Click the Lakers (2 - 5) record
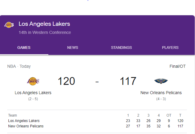195x134 pixels. click(33, 99)
